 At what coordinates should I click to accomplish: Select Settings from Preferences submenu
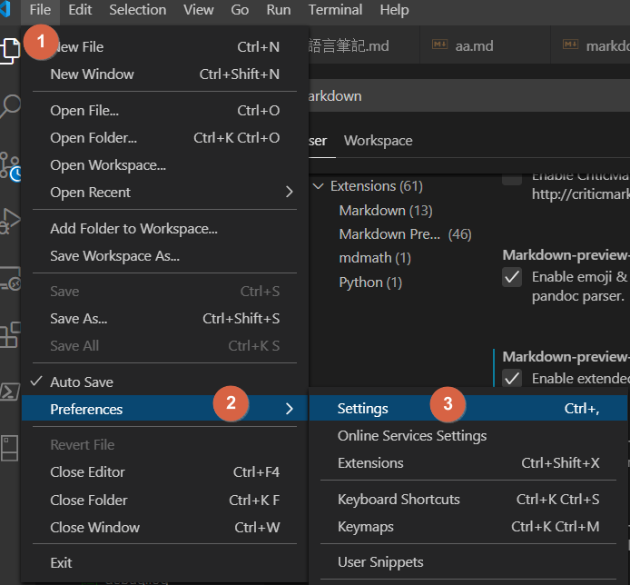363,409
